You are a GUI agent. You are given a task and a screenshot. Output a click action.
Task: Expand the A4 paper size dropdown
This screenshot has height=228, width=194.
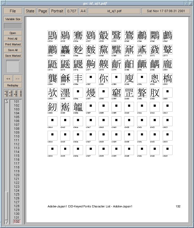point(83,11)
